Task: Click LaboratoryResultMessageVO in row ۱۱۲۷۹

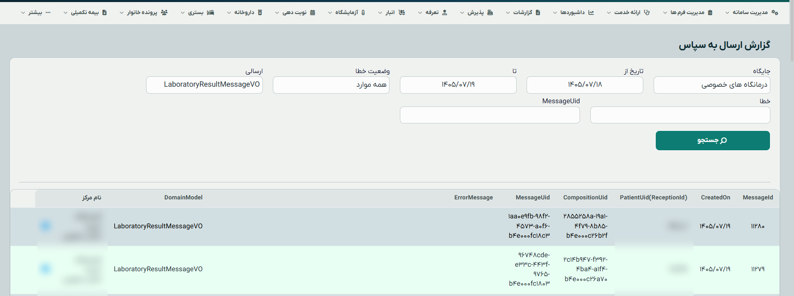Action: click(158, 269)
